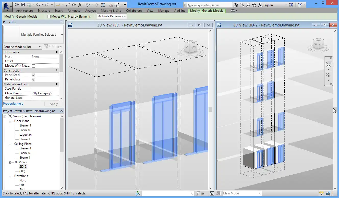Viewport: 339px width, 198px height.
Task: Click the Default 3D View icon
Action: [x=88, y=5]
